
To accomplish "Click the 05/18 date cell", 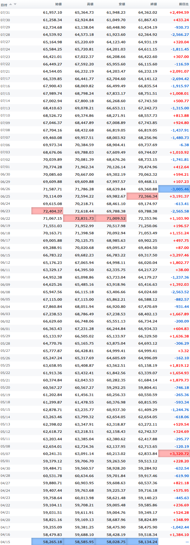I will (5, 402).
